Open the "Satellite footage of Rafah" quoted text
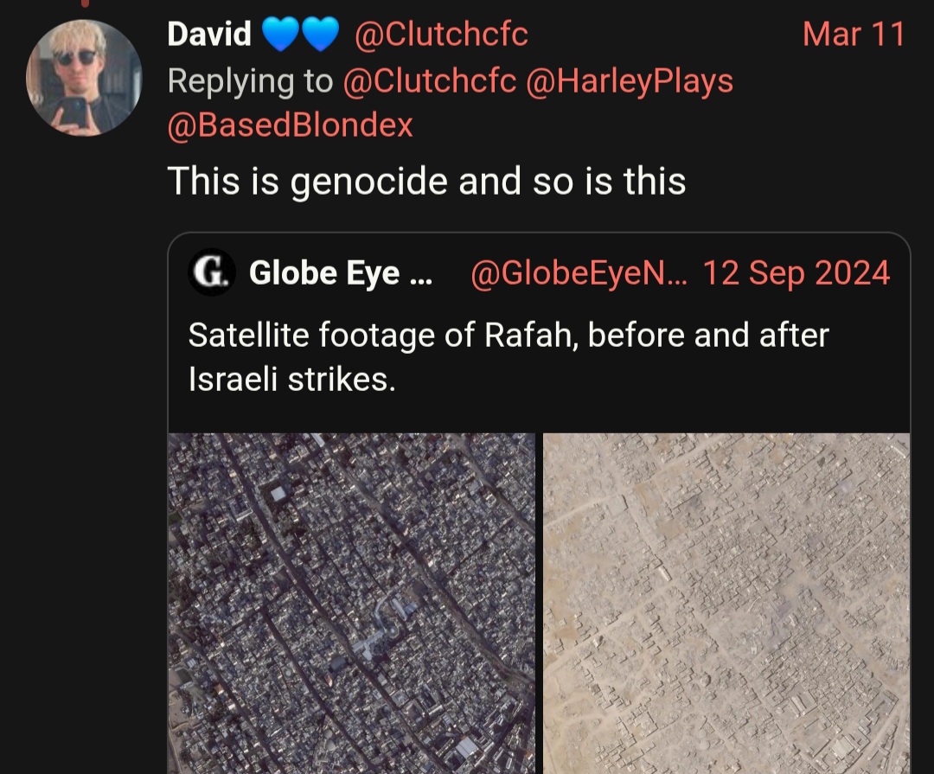The width and height of the screenshot is (934, 774). [508, 335]
